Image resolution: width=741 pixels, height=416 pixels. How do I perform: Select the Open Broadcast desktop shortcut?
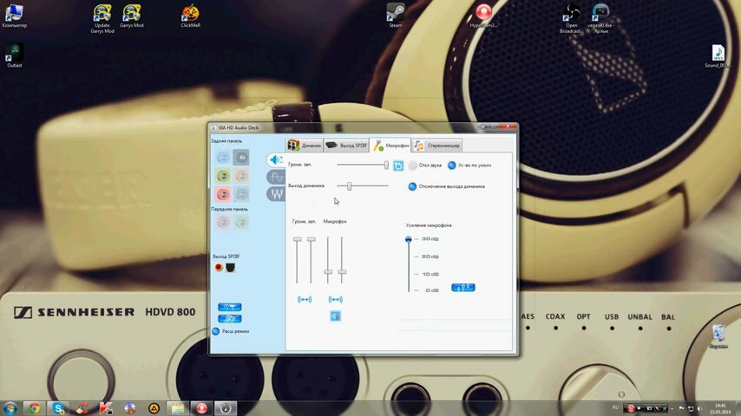point(571,19)
